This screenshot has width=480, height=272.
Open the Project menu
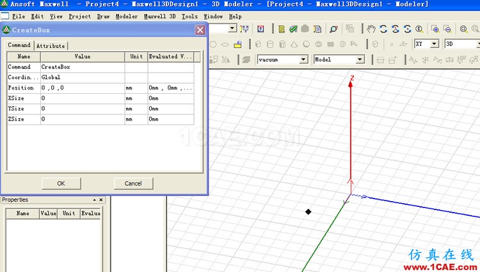tap(79, 16)
